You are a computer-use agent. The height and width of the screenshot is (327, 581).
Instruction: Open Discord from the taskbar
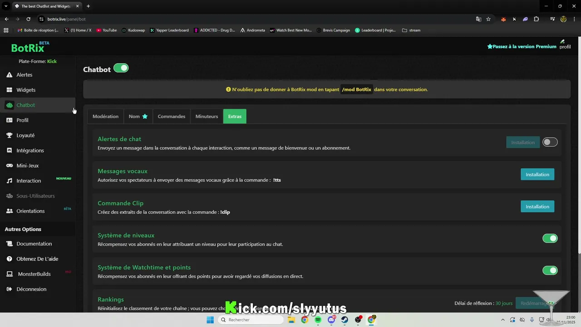pyautogui.click(x=331, y=320)
